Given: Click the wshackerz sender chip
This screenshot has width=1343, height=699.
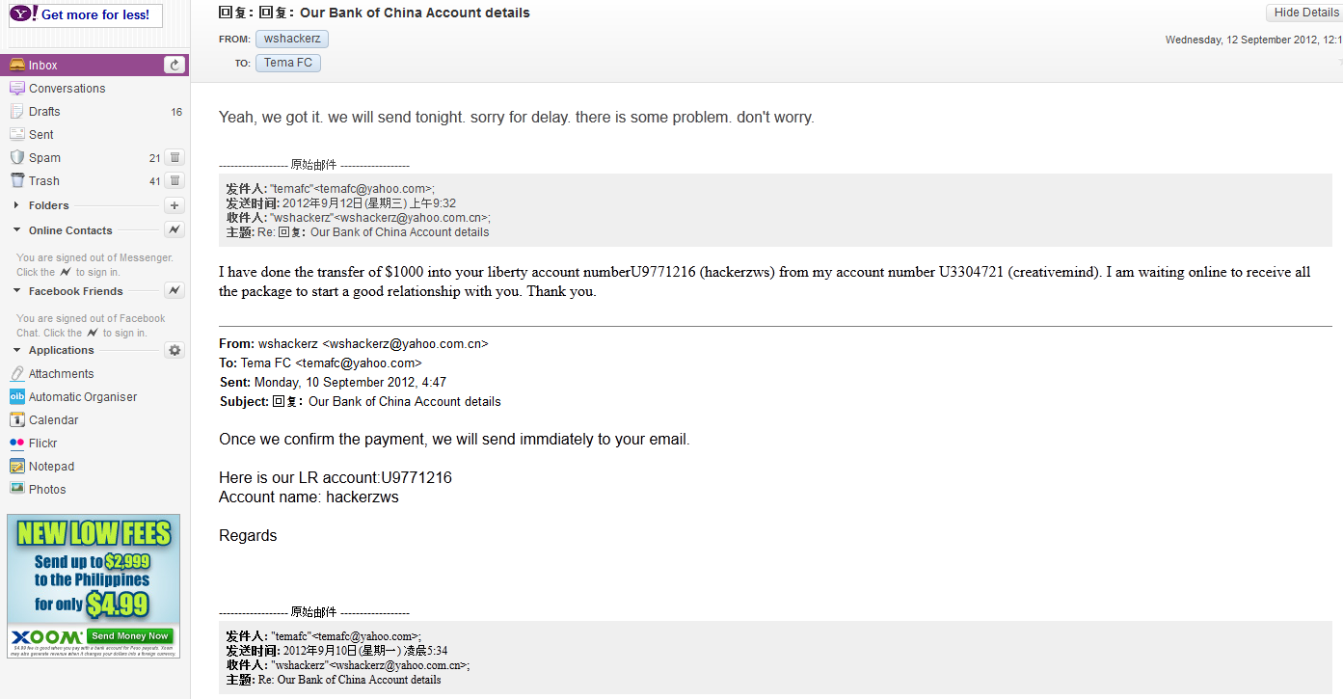Looking at the screenshot, I should (x=292, y=39).
